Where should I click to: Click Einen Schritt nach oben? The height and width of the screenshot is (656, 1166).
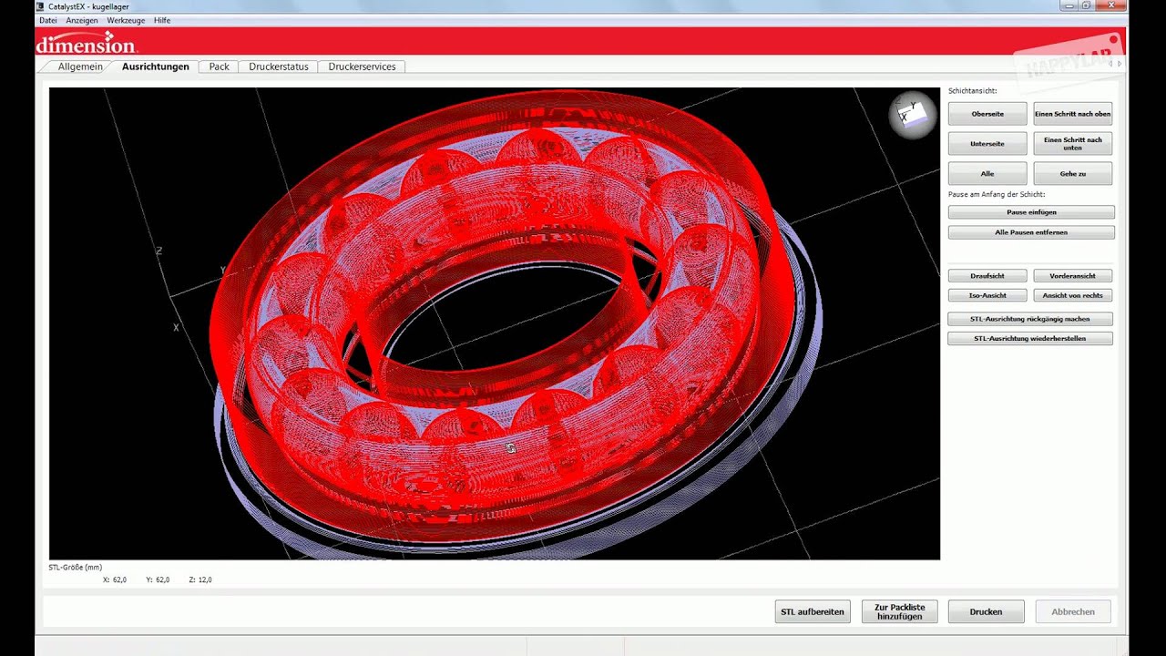1072,114
